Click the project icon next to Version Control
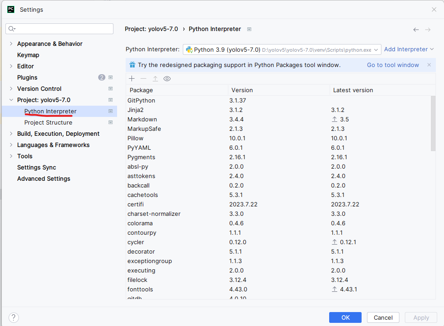 coord(111,89)
